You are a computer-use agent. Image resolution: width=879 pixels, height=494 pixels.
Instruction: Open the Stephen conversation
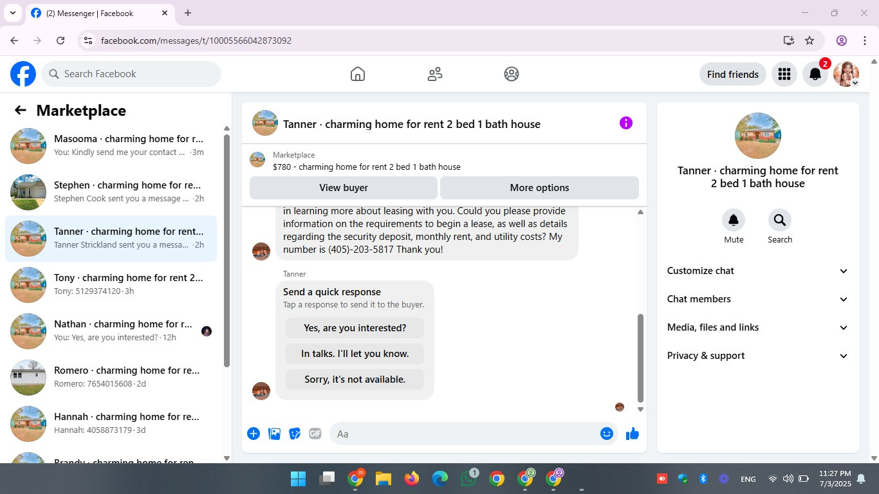[x=111, y=192]
